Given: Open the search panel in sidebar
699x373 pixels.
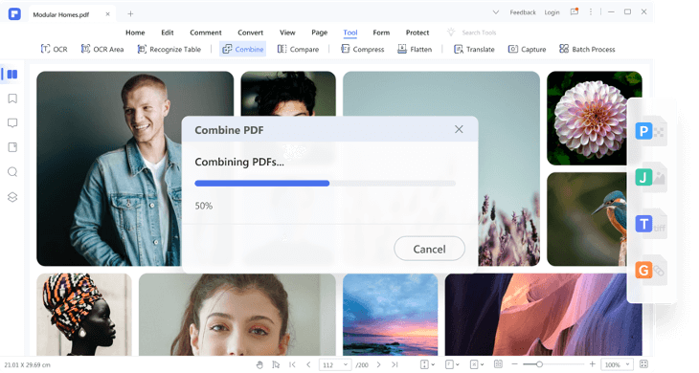Looking at the screenshot, I should pyautogui.click(x=12, y=172).
